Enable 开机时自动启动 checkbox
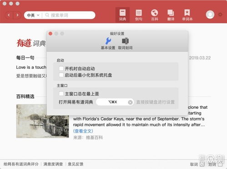 [x=61, y=68]
